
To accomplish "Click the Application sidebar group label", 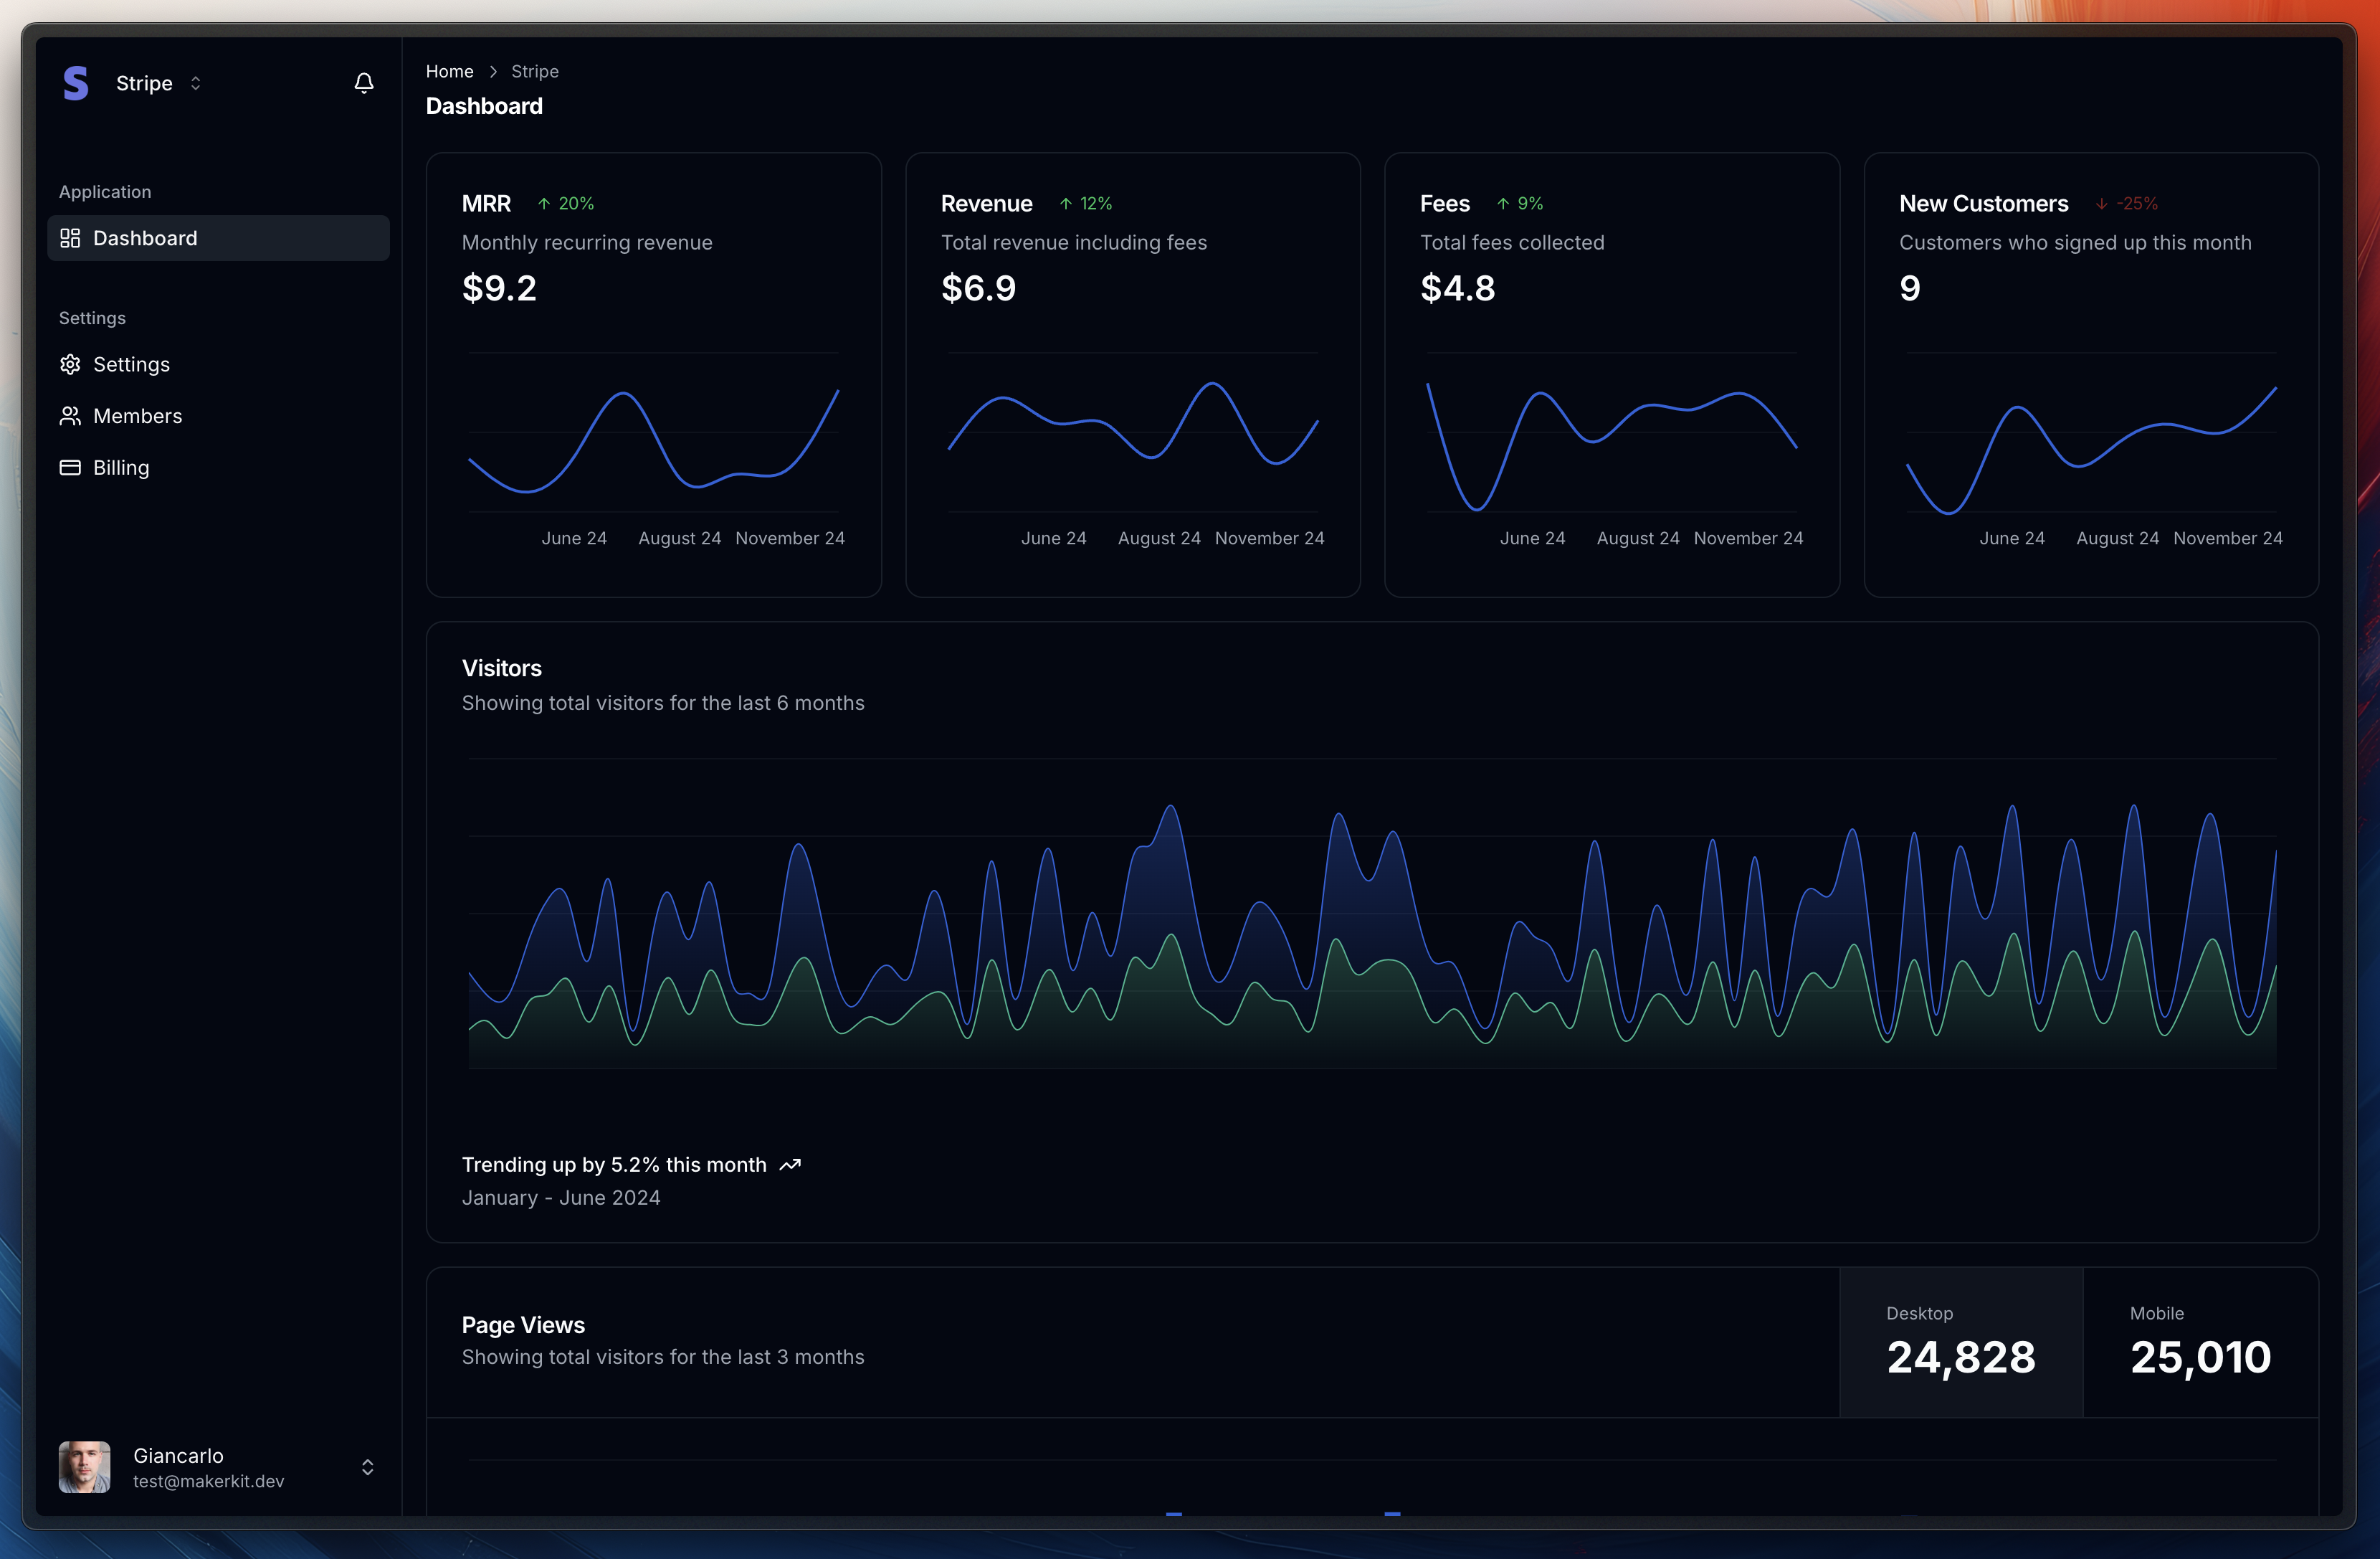I will pyautogui.click(x=105, y=192).
